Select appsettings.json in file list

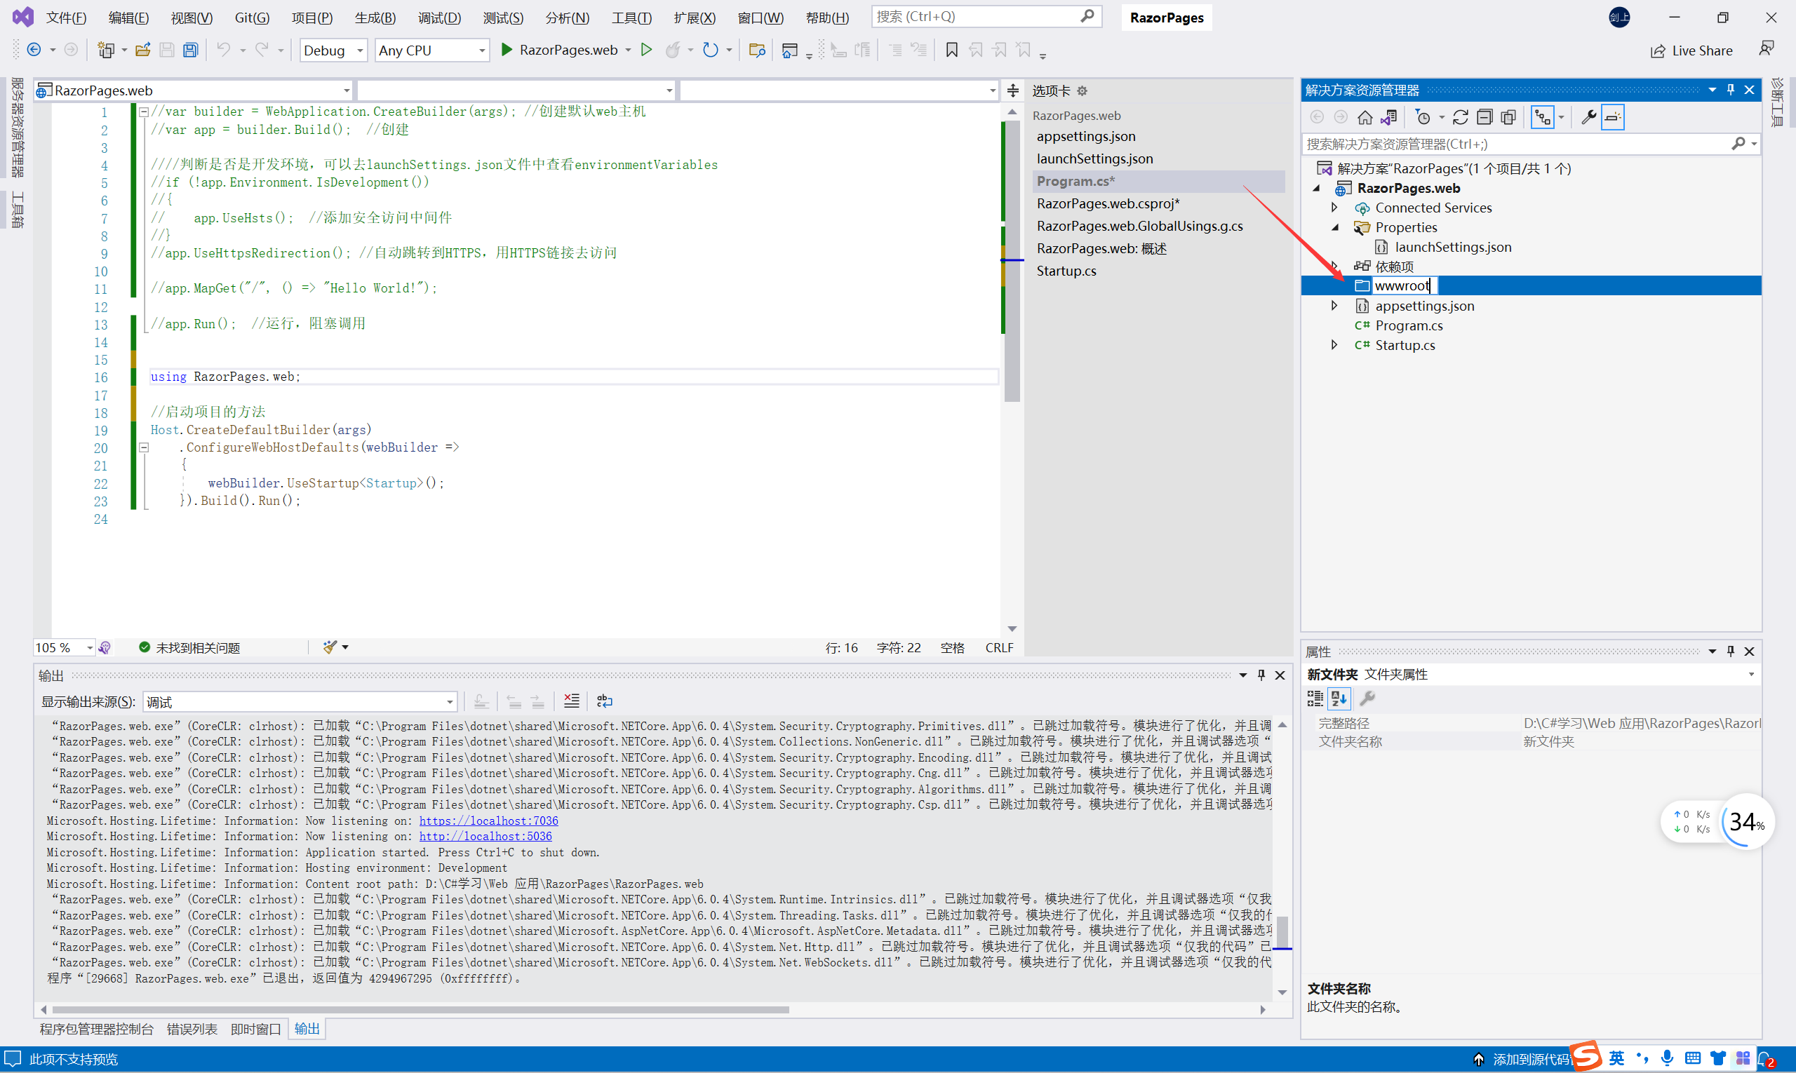(x=1427, y=305)
